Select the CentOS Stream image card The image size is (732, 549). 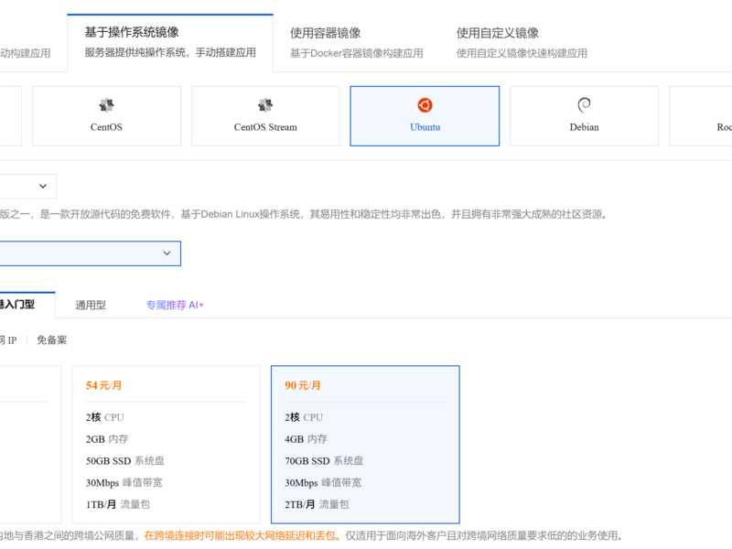(x=265, y=116)
